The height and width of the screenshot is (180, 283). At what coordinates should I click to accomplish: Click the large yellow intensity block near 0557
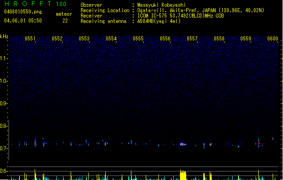coord(183,175)
